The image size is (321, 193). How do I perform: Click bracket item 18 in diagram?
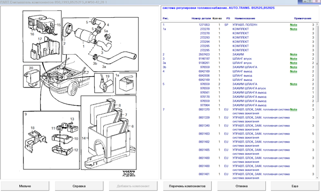(35, 141)
